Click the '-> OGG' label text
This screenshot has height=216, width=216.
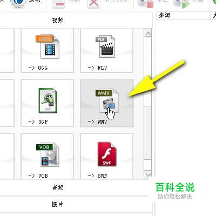tap(38, 68)
